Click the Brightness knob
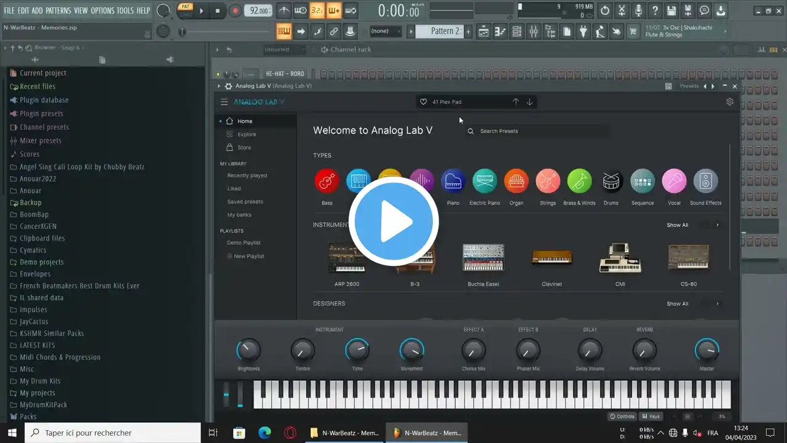The height and width of the screenshot is (443, 787). 248,350
